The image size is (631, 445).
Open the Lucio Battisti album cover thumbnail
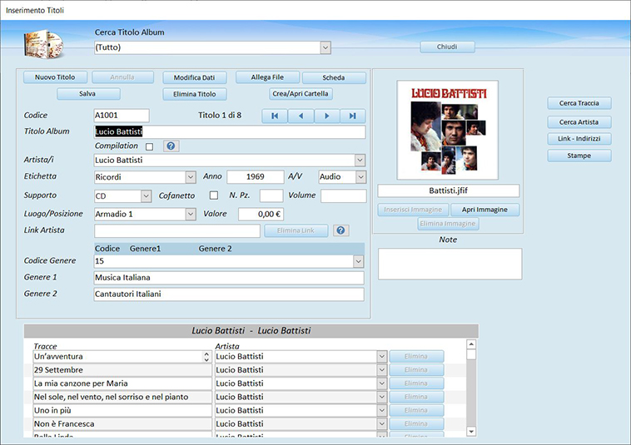point(448,130)
